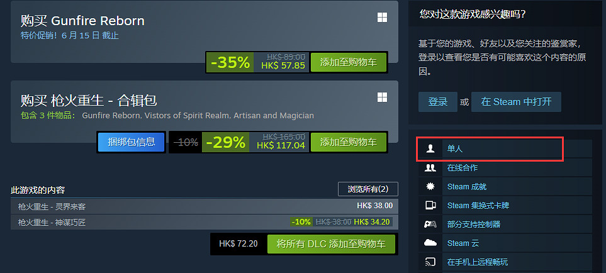Click the Steam trading cards icon
The image size is (606, 273).
tap(430, 206)
